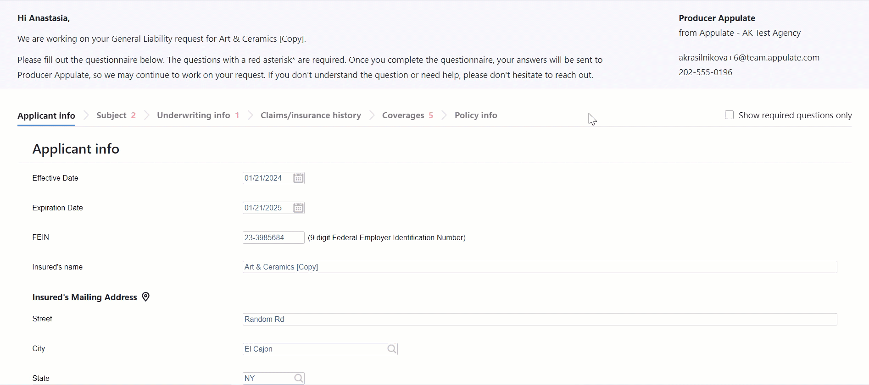Go to Claims/insurance history tab
Image resolution: width=869 pixels, height=385 pixels.
(x=311, y=115)
